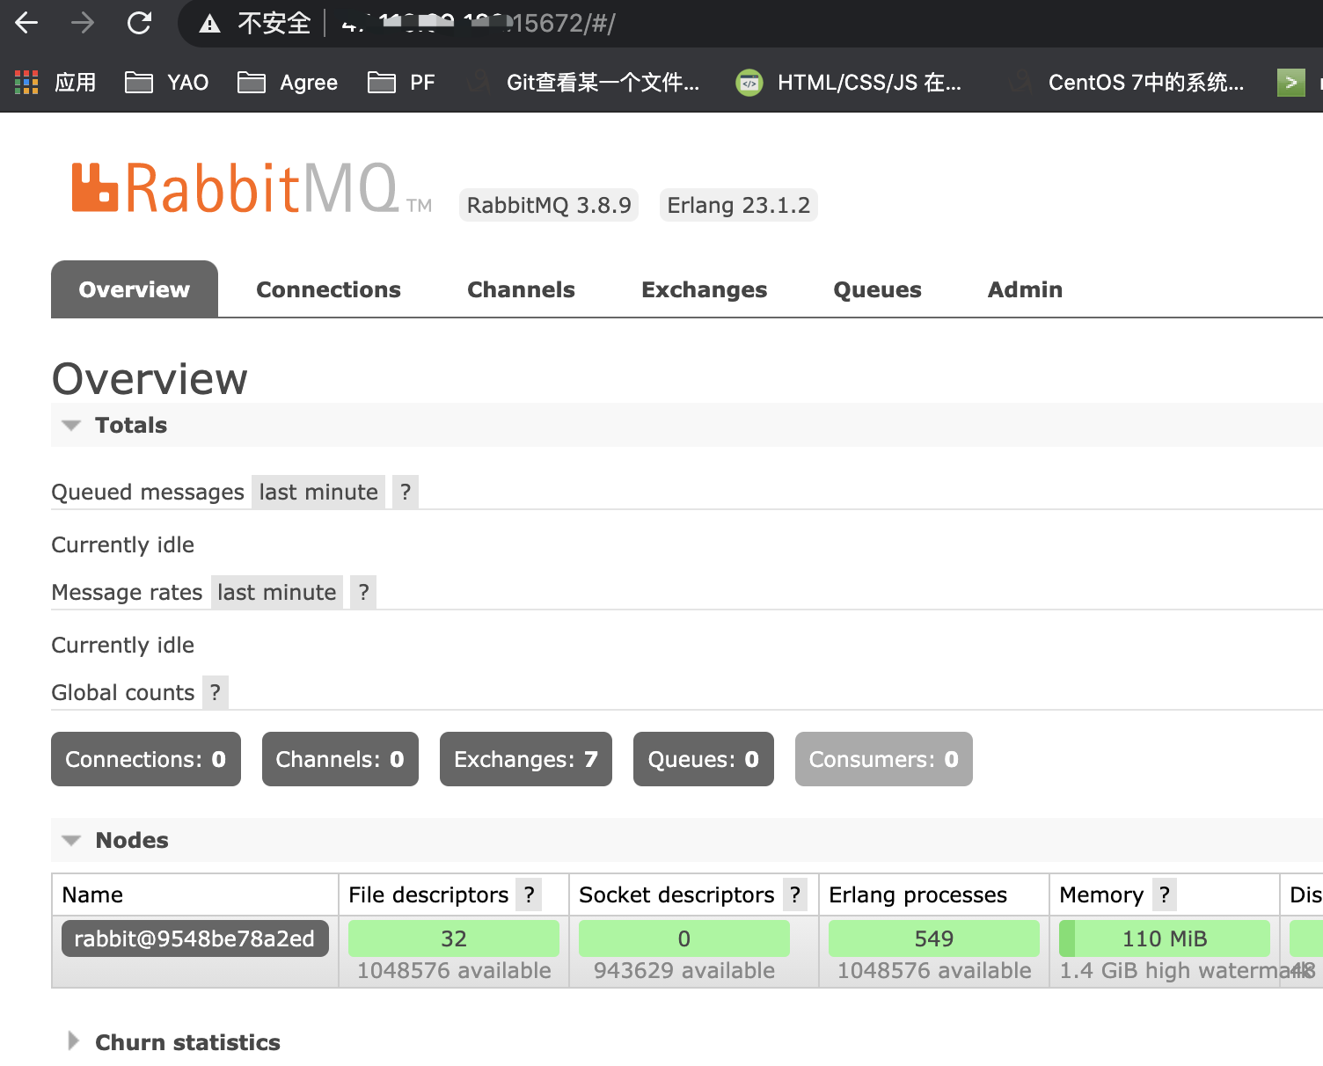Click the Overview page heading
Image resolution: width=1323 pixels, height=1066 pixels.
150,379
